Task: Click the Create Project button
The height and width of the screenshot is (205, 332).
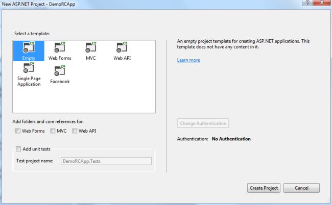Action: (x=264, y=188)
